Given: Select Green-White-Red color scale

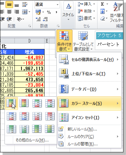Looking at the screenshot, I should pyautogui.click(x=37, y=103).
